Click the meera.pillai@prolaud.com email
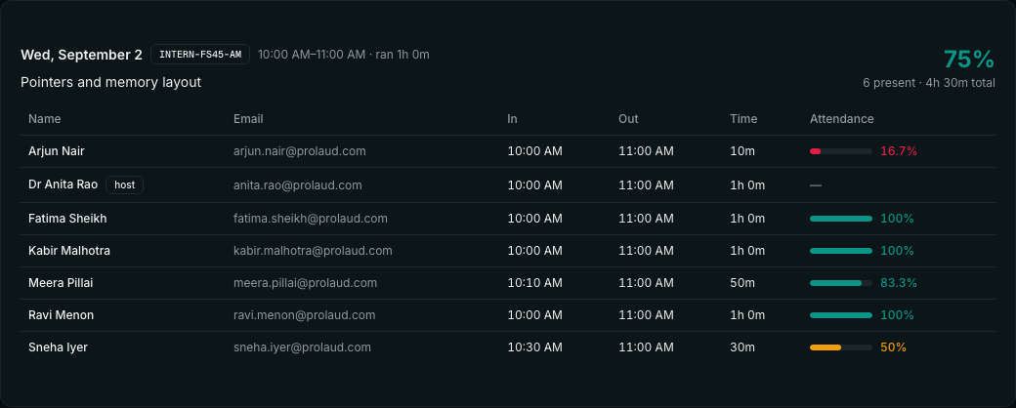Image resolution: width=1016 pixels, height=408 pixels. coord(305,283)
